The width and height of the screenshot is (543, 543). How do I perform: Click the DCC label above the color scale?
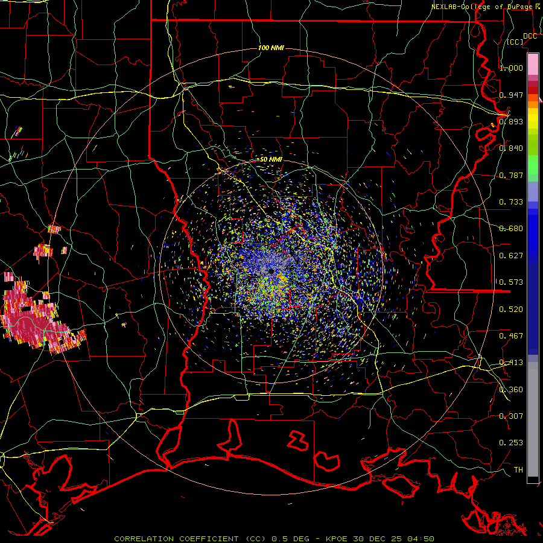pyautogui.click(x=530, y=36)
